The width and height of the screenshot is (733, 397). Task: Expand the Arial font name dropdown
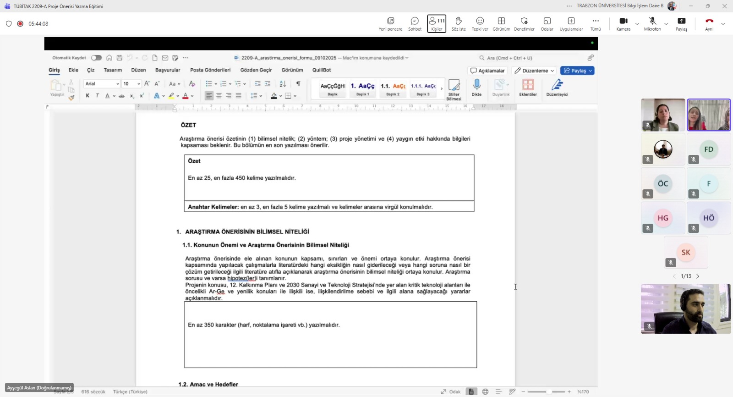(117, 84)
